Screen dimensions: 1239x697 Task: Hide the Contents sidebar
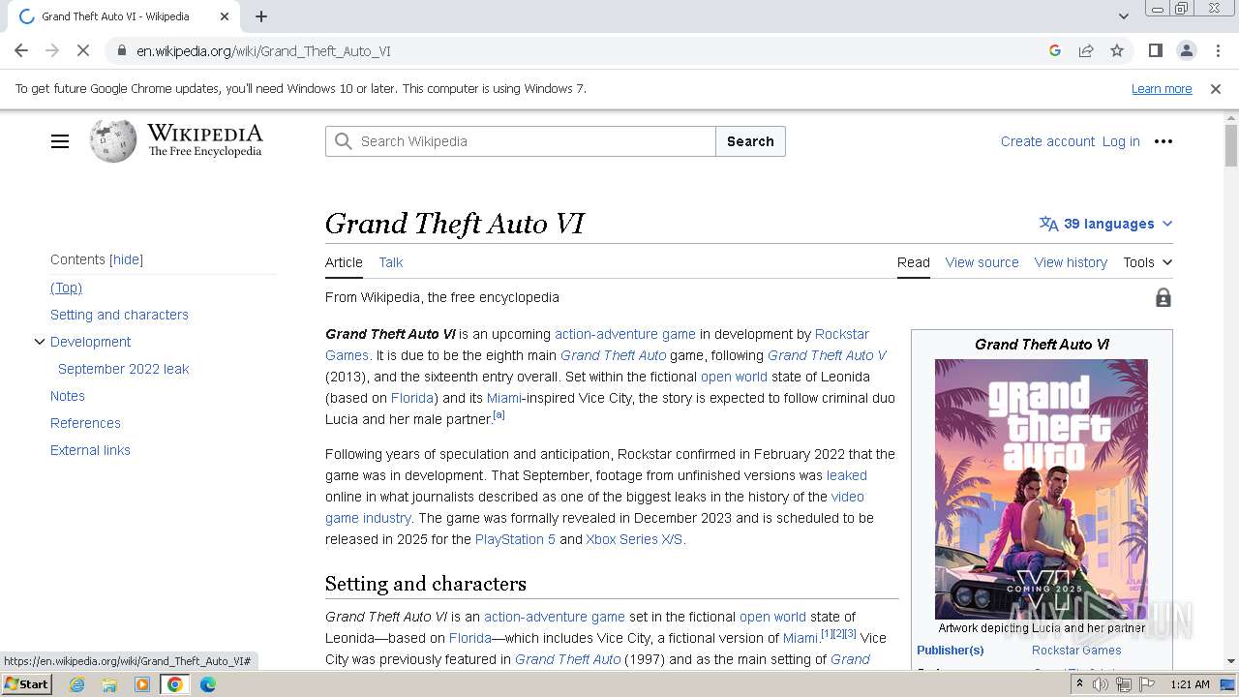(126, 259)
